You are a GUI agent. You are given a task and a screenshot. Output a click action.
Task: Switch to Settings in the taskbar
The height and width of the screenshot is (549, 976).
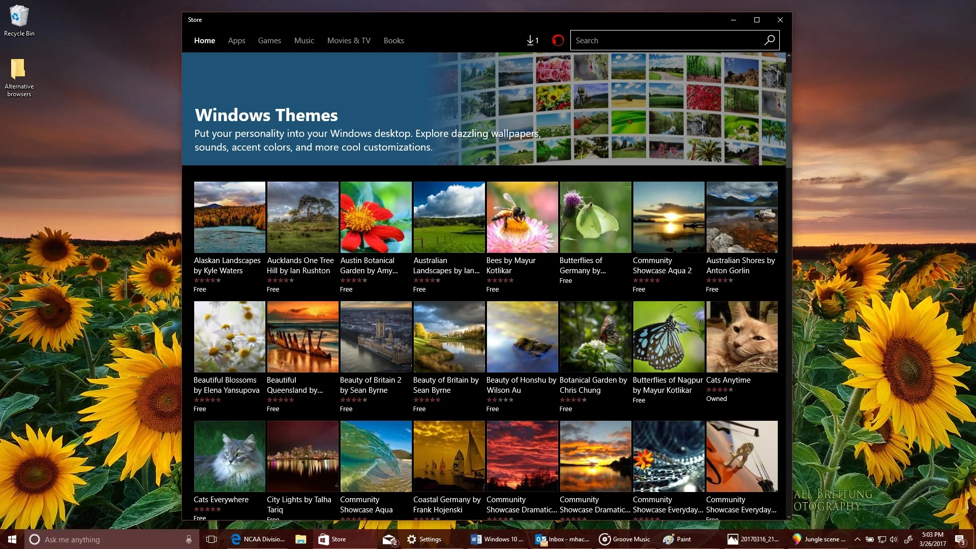[x=424, y=539]
